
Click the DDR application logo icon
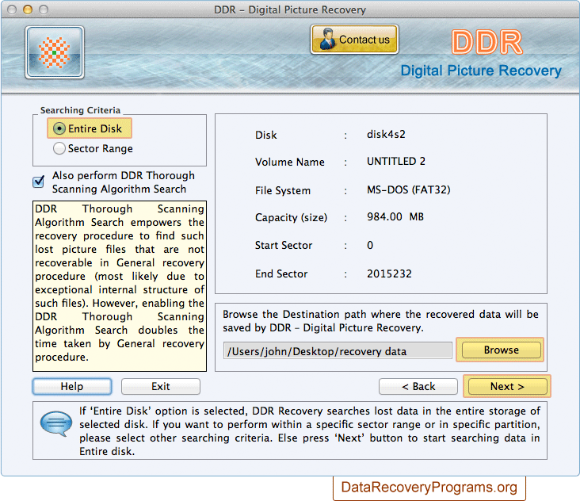coord(55,52)
